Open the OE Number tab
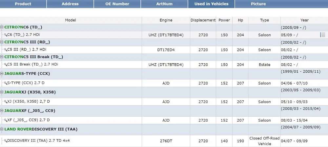The height and width of the screenshot is (147, 328). click(x=117, y=4)
